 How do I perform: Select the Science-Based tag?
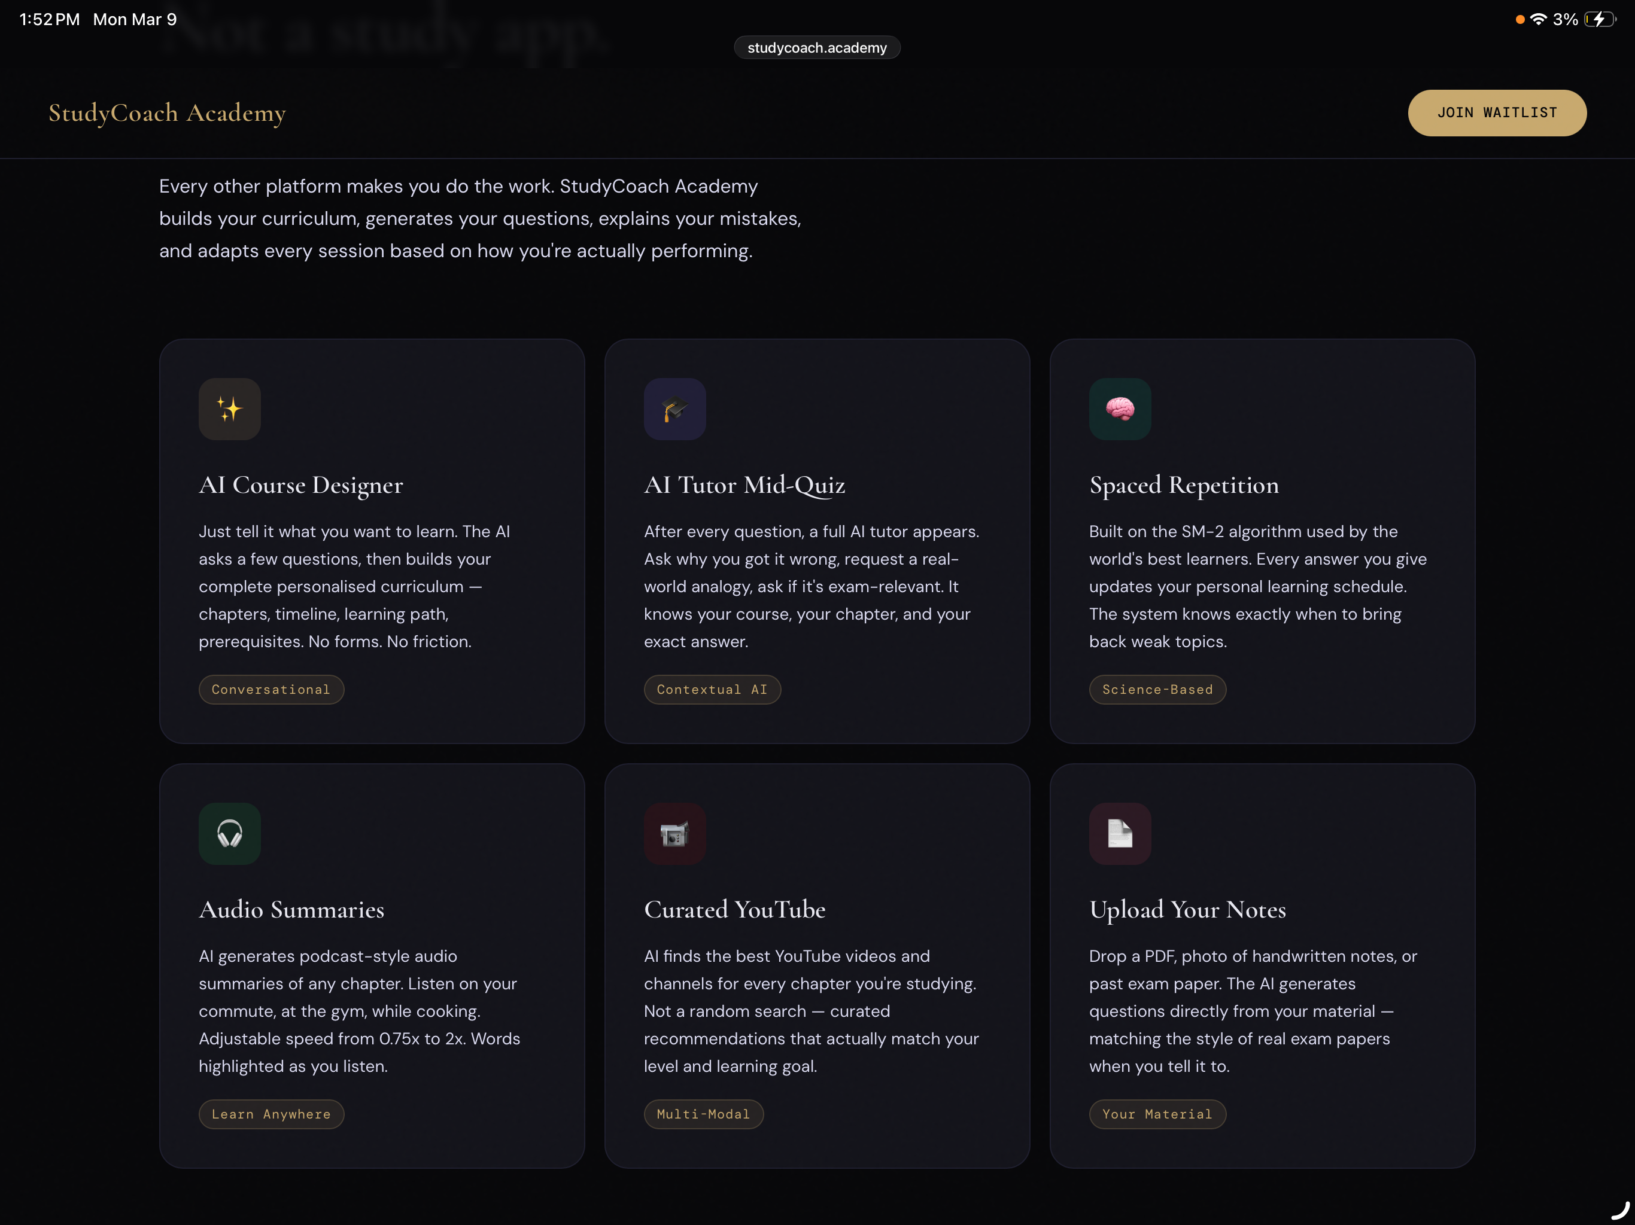[x=1157, y=689]
